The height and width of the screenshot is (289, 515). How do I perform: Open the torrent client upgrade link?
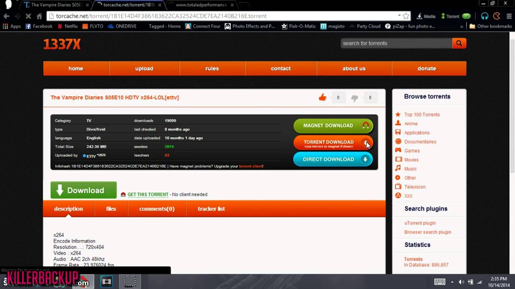click(251, 166)
